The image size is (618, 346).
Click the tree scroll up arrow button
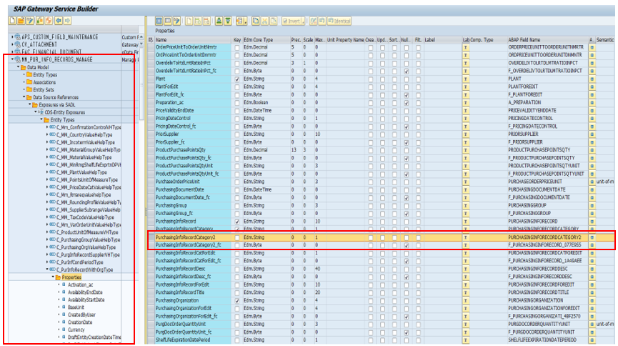pos(141,37)
